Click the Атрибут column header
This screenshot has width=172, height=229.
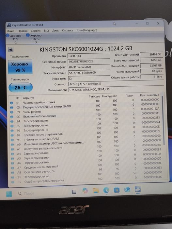click(28, 98)
